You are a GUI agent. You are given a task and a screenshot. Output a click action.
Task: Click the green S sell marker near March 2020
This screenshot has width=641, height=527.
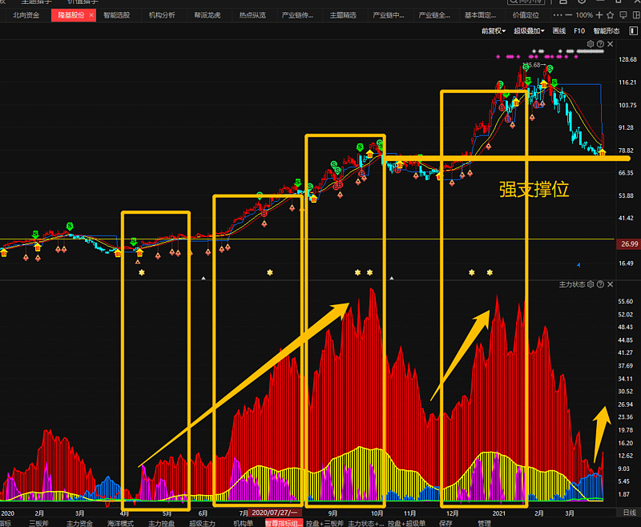click(x=70, y=226)
